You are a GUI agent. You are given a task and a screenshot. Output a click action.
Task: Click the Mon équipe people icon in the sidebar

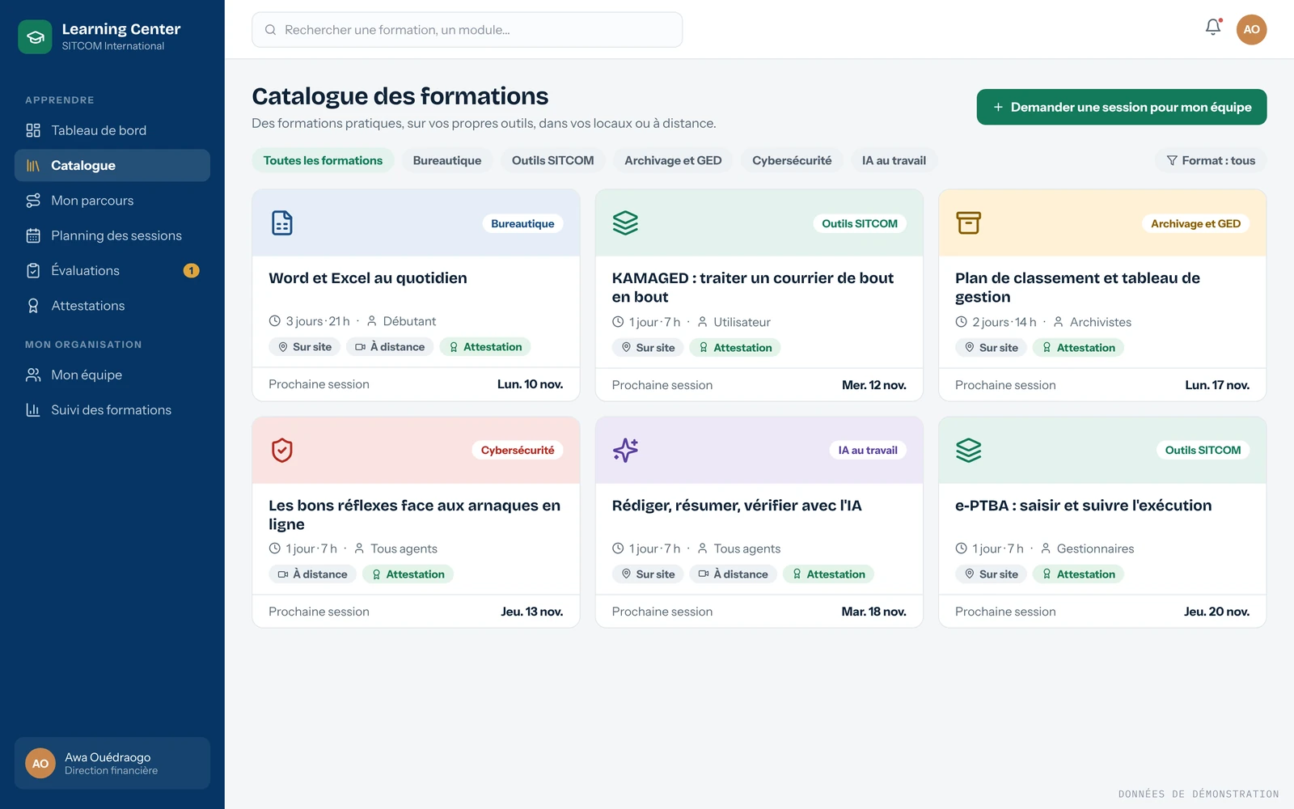tap(33, 375)
